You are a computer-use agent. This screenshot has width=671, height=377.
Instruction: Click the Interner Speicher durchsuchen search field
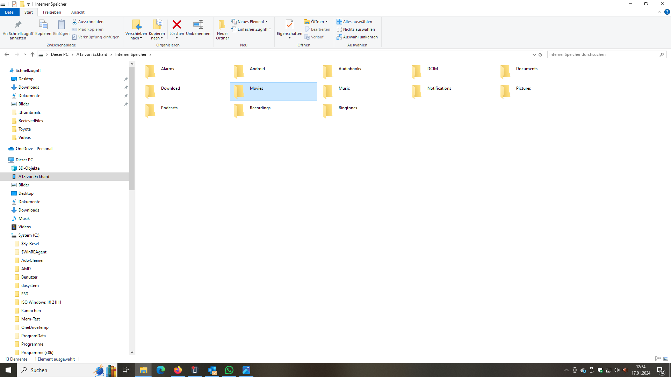[603, 54]
